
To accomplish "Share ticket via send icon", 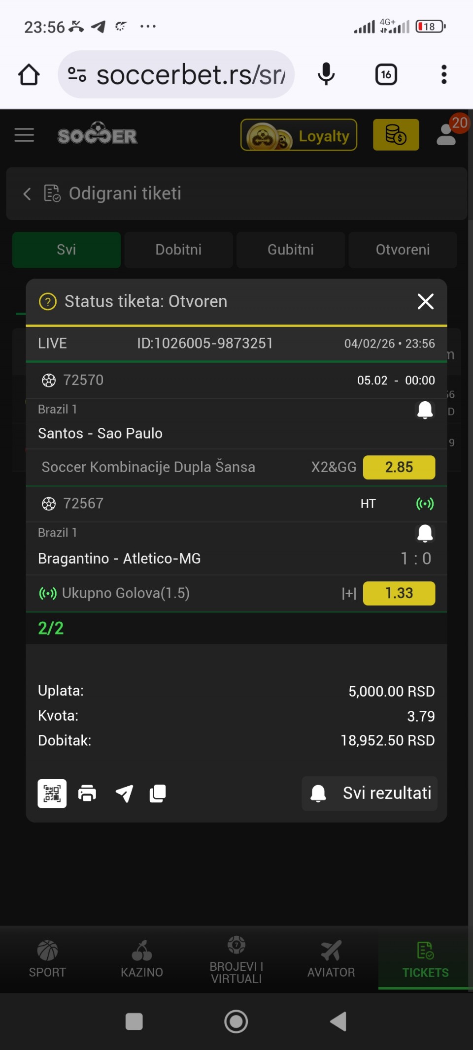I will [x=124, y=794].
